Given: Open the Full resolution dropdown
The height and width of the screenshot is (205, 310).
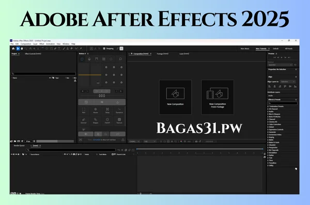Looking at the screenshot, I should click(150, 141).
